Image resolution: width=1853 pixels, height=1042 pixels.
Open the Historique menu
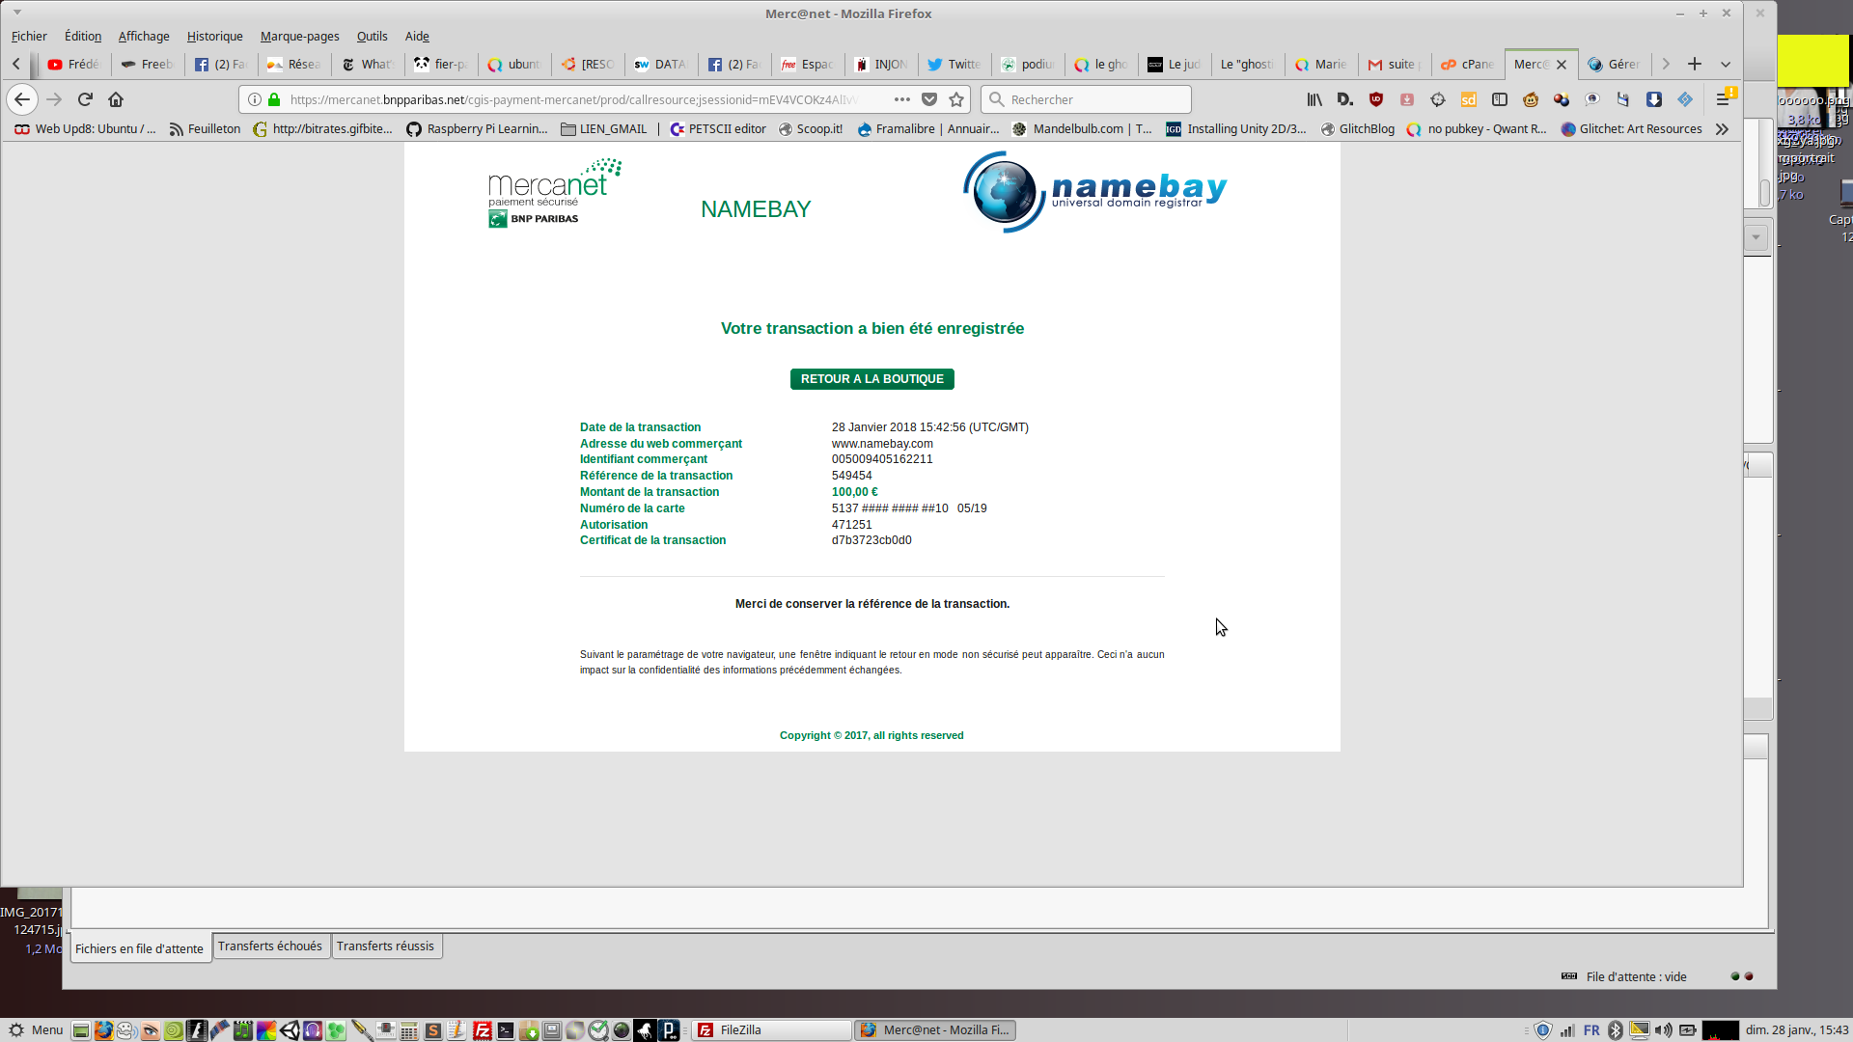[214, 37]
